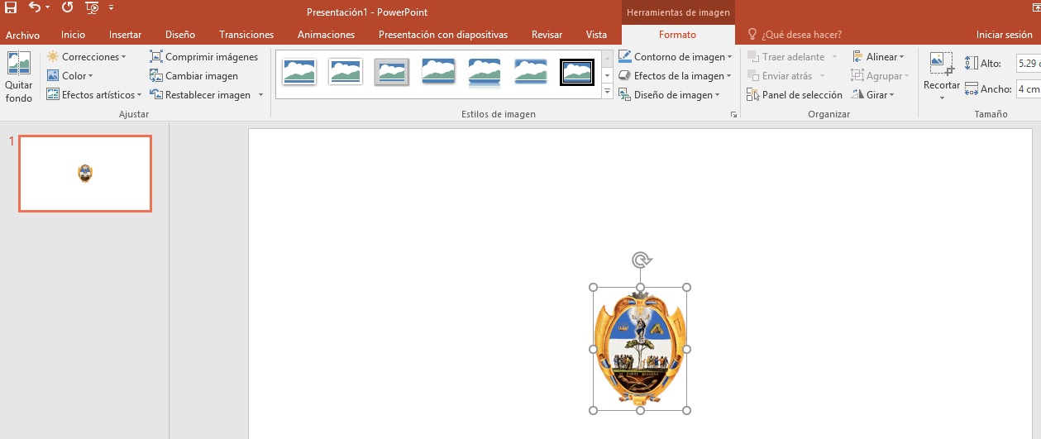Click the Save icon in title bar
This screenshot has width=1041, height=439.
(x=12, y=7)
